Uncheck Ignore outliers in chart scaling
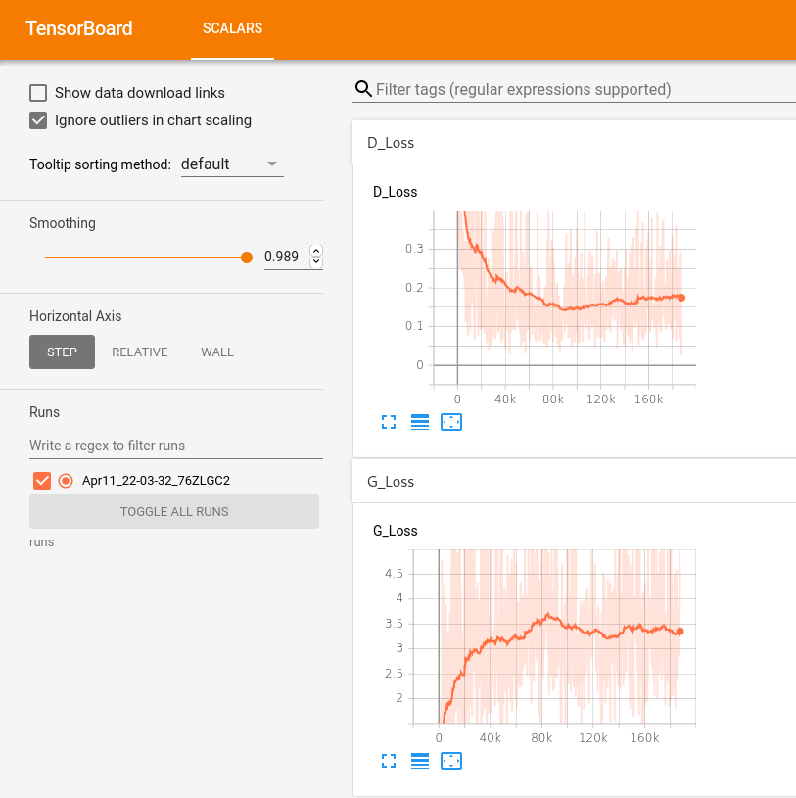 39,120
